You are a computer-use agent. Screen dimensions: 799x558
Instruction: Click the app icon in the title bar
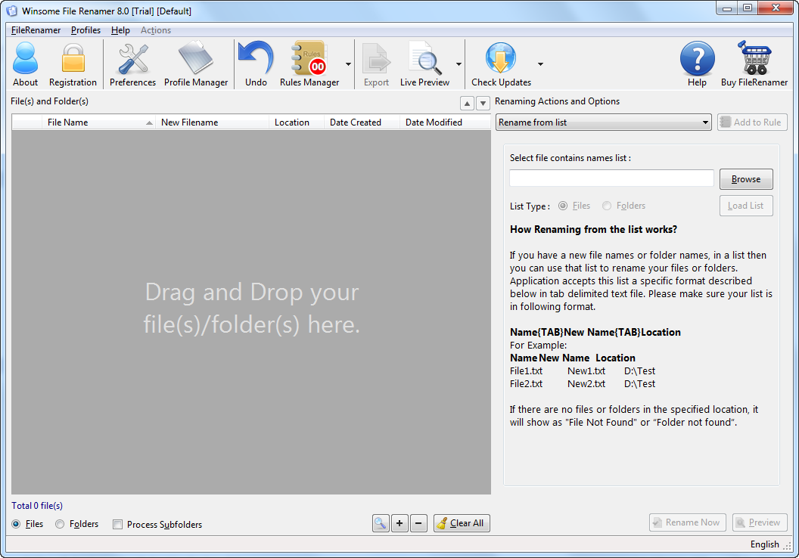point(11,11)
